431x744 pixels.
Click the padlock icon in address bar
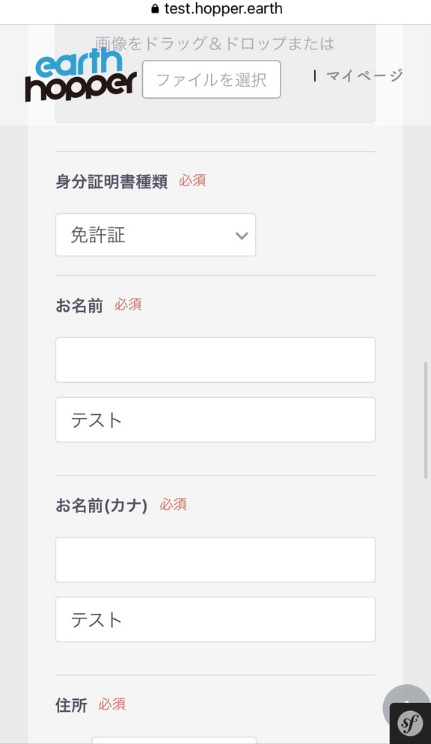(x=155, y=8)
